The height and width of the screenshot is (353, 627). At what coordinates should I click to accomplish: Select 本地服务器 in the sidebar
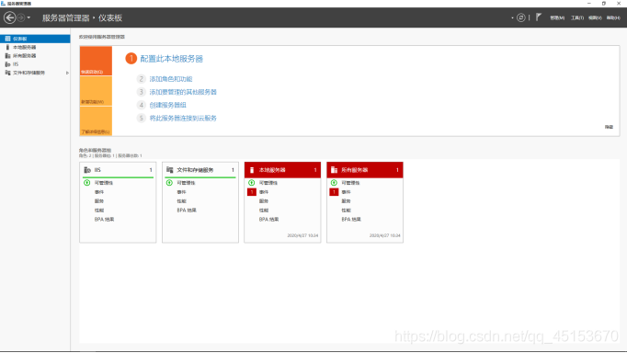point(25,47)
